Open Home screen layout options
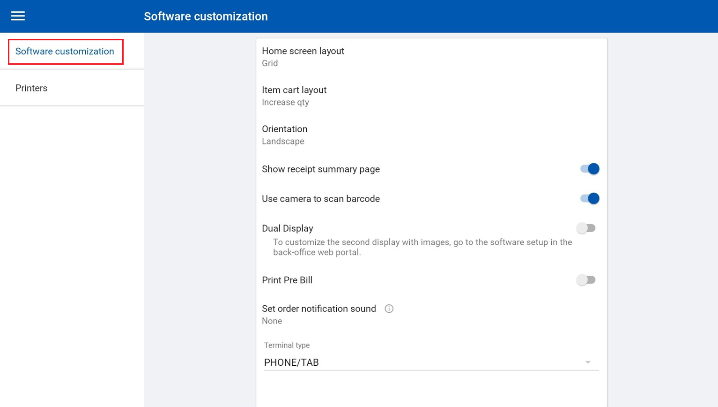718x407 pixels. pos(303,51)
